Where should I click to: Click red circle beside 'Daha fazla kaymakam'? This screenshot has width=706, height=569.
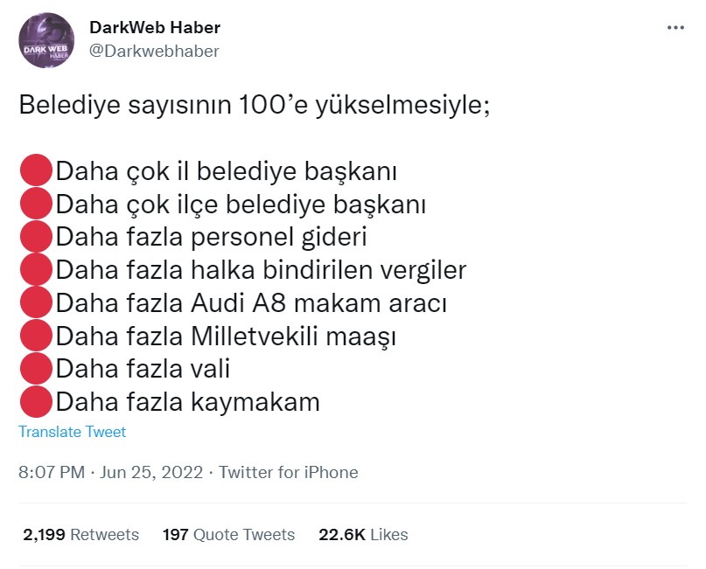point(36,402)
